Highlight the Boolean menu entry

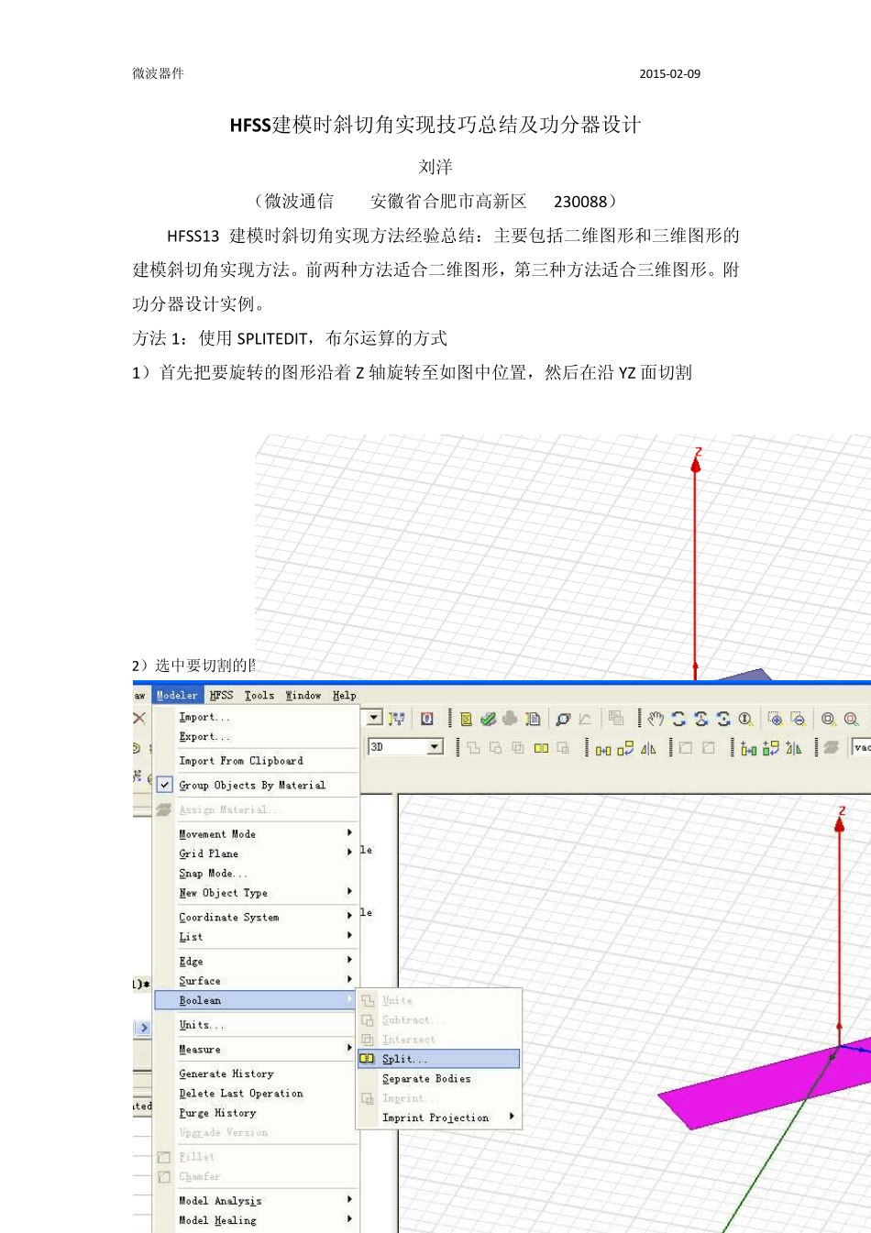(x=256, y=1000)
